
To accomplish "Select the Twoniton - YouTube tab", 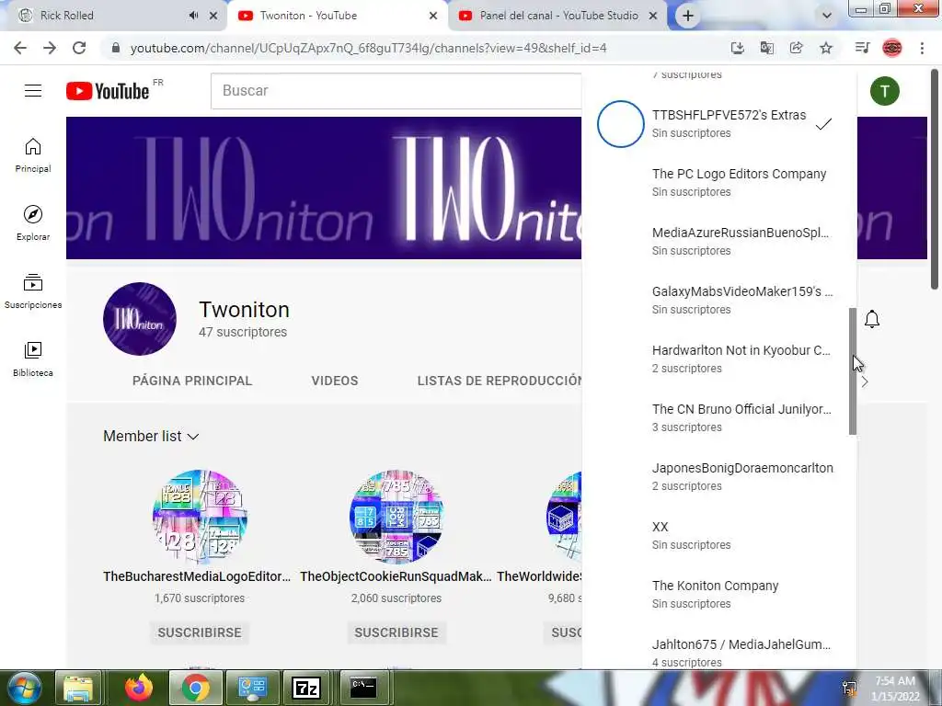I will (338, 16).
